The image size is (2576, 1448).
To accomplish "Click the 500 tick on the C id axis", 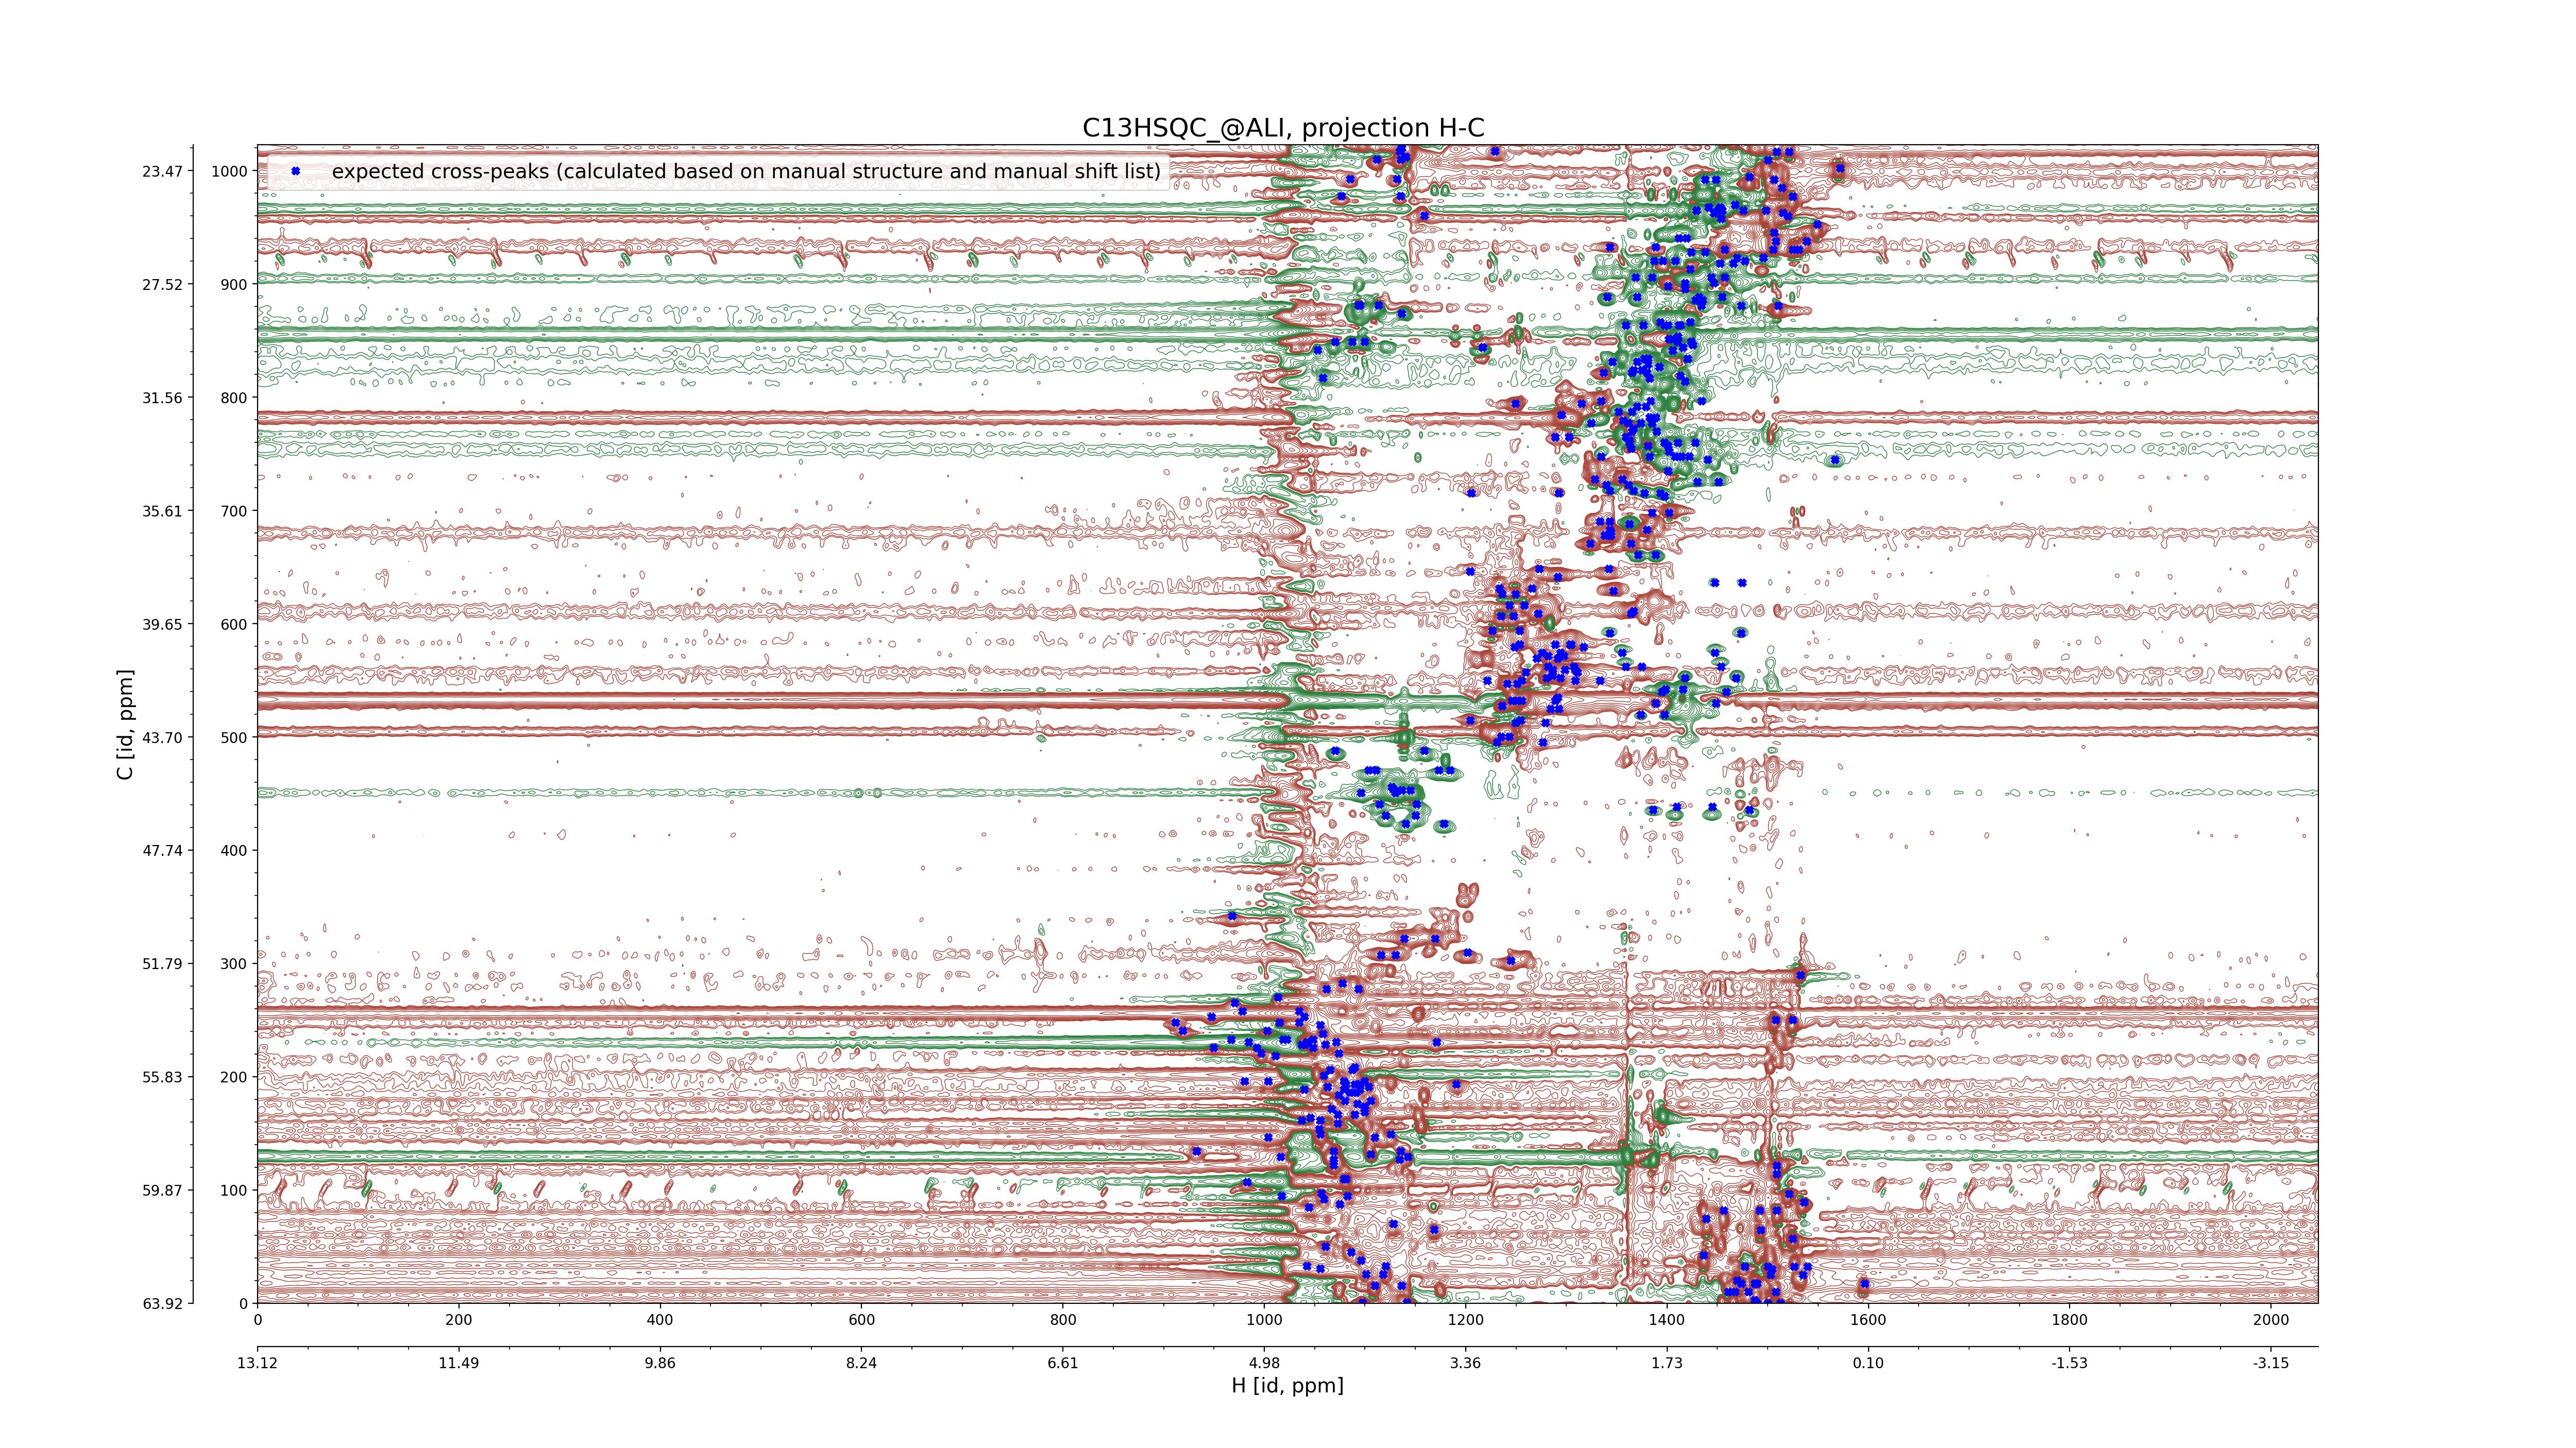I will (x=233, y=737).
